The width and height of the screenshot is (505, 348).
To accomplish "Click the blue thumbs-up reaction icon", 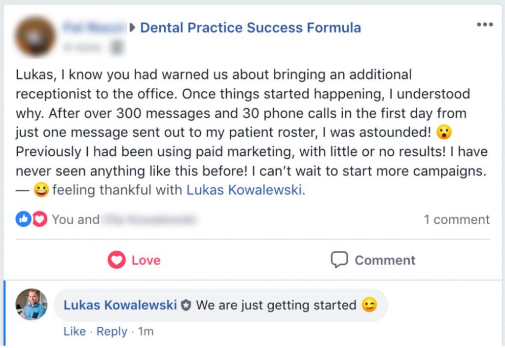I will 23,219.
